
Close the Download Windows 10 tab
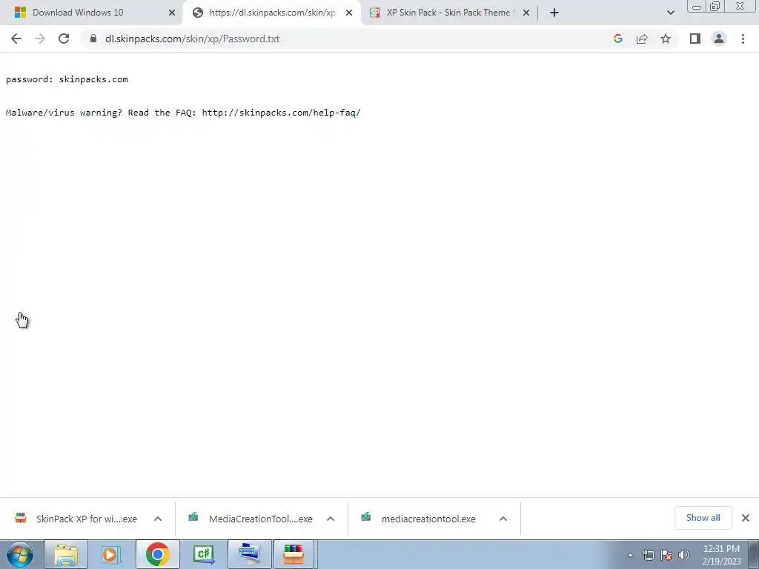pos(172,13)
